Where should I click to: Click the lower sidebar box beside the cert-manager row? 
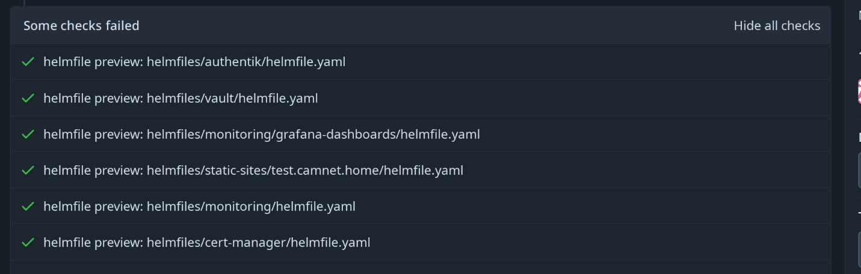pyautogui.click(x=859, y=249)
